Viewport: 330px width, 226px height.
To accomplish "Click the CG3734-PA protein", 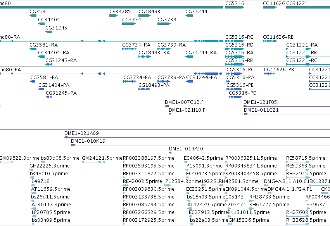I will [130, 81].
